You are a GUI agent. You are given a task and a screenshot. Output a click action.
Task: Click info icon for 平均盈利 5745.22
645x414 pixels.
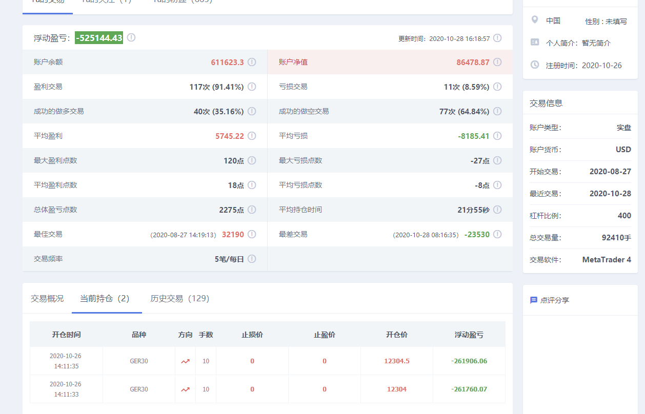click(252, 136)
